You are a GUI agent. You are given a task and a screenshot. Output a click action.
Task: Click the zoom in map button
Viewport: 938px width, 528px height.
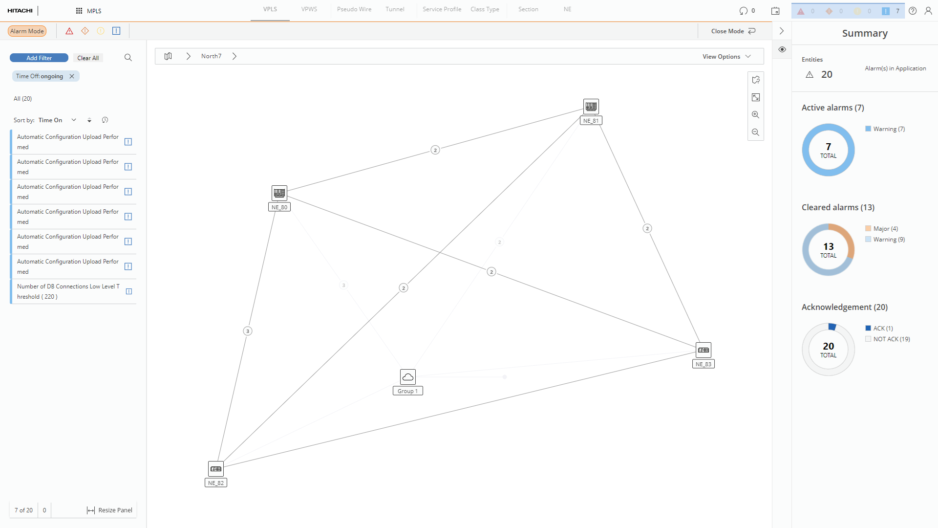[755, 115]
